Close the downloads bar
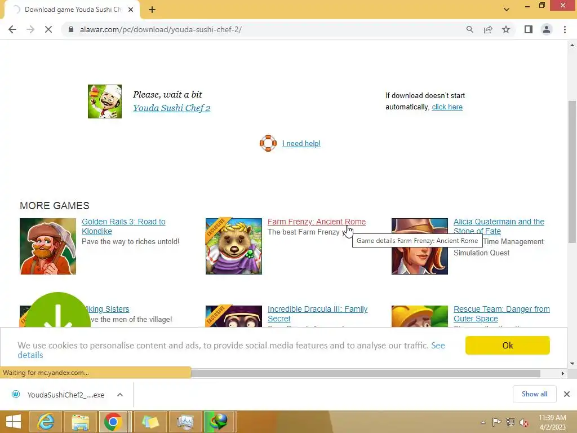 coord(567,394)
